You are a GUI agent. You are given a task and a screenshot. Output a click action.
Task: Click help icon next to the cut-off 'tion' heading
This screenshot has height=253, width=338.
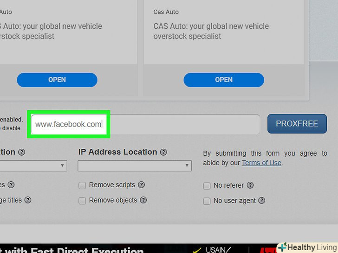21,152
